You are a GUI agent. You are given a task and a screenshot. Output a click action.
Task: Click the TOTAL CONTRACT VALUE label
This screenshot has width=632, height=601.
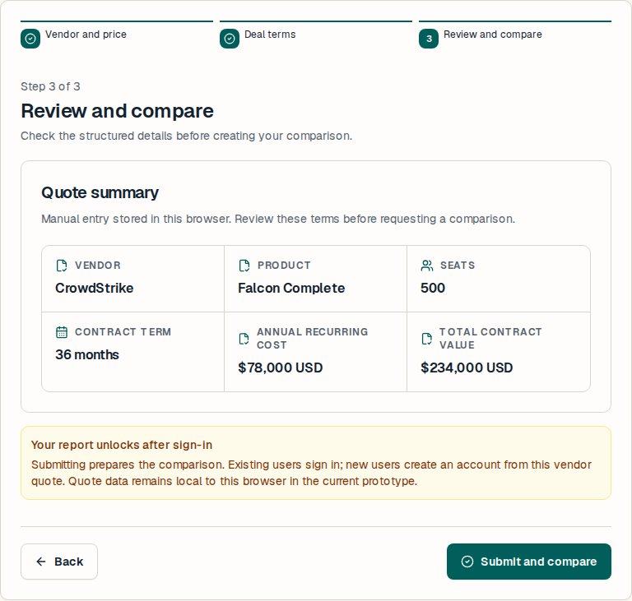coord(490,339)
